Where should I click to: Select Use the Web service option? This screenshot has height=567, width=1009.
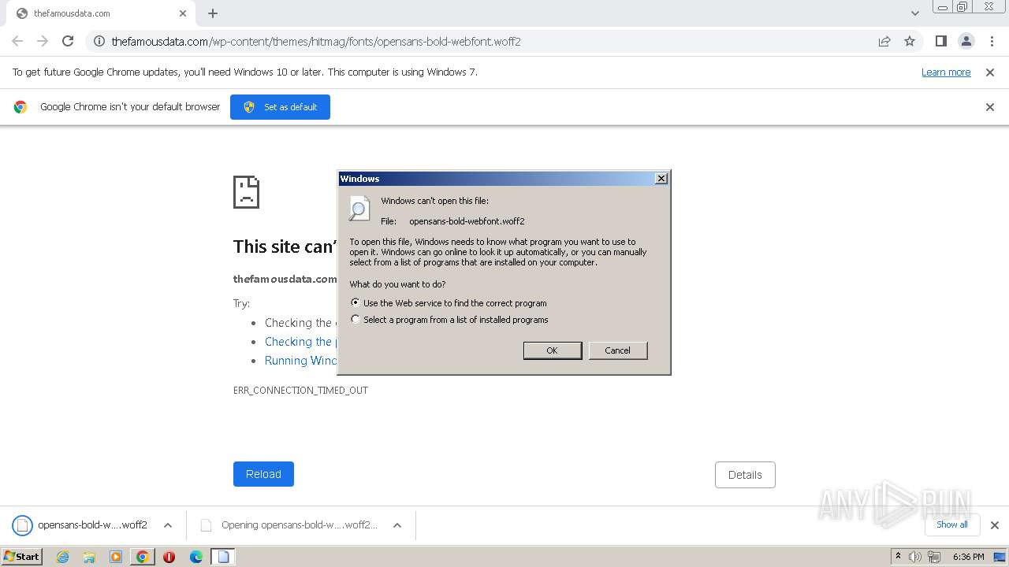click(449, 303)
